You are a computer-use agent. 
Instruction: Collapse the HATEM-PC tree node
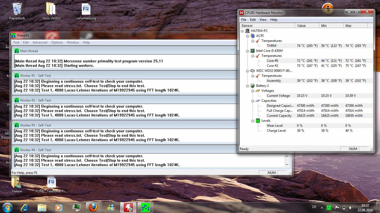pos(242,31)
